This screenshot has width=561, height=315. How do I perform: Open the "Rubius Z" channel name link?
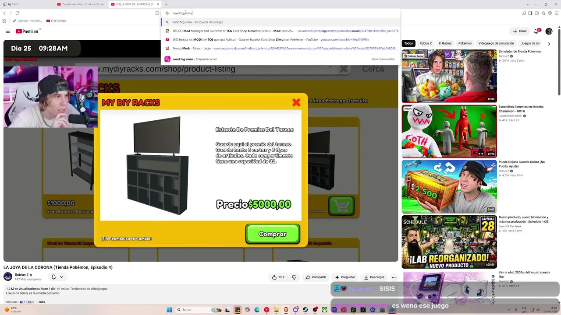click(21, 275)
